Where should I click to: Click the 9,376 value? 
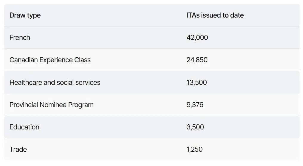click(195, 105)
